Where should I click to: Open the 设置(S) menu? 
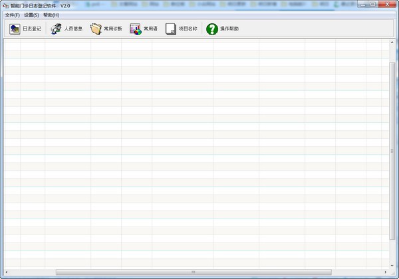coord(31,15)
